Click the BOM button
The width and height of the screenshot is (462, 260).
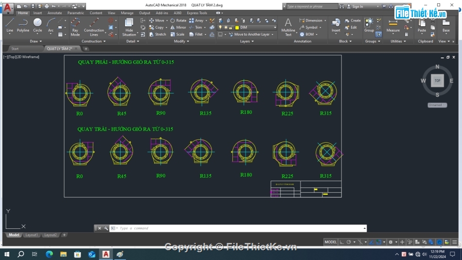[307, 34]
